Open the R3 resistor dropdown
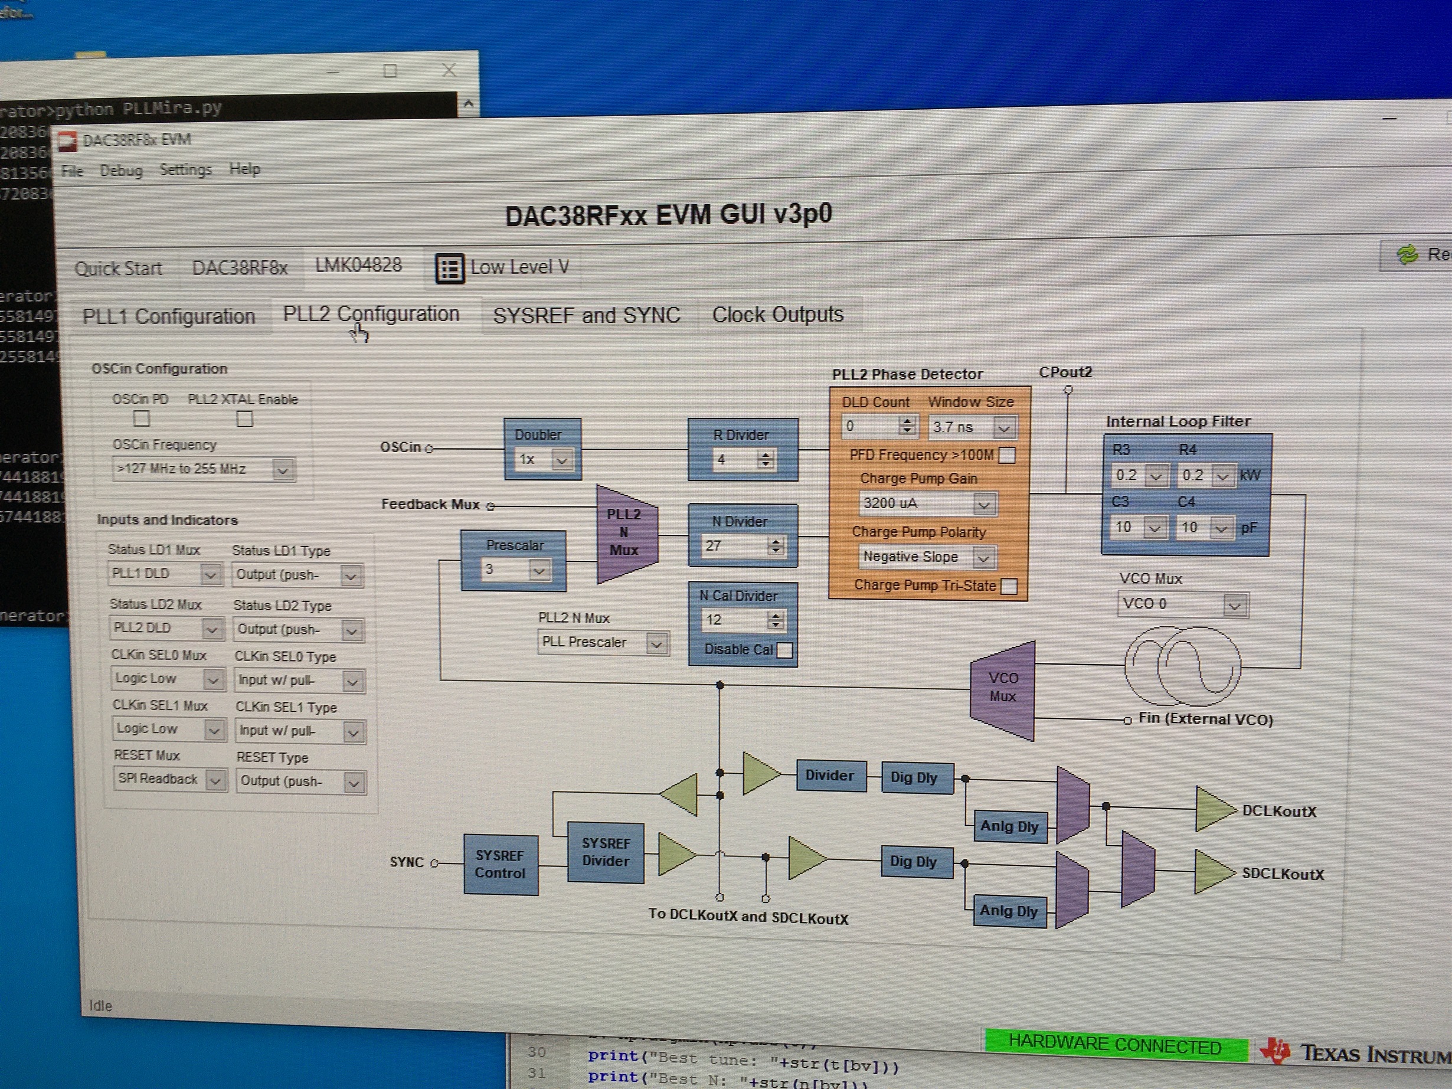Viewport: 1452px width, 1089px height. coord(1140,475)
